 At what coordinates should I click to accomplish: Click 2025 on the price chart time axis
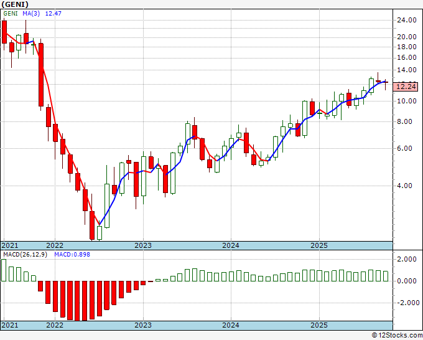point(319,245)
